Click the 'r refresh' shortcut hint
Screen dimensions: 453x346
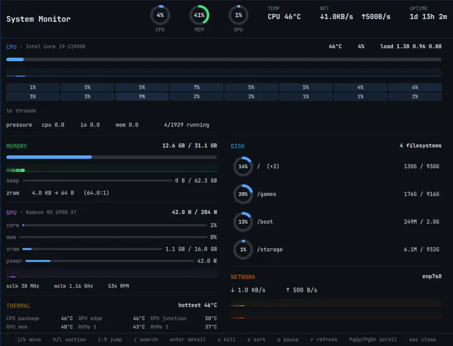pos(324,339)
